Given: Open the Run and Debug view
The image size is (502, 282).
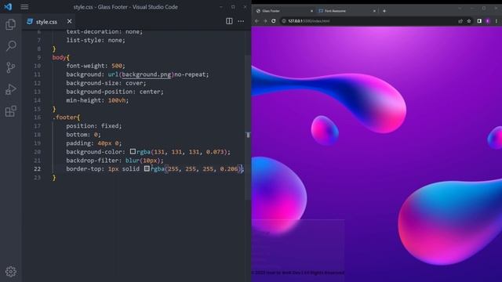Looking at the screenshot, I should pos(10,89).
